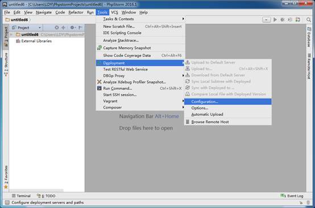Select Show Code Coverage Data
The width and height of the screenshot is (315, 208).
point(140,56)
